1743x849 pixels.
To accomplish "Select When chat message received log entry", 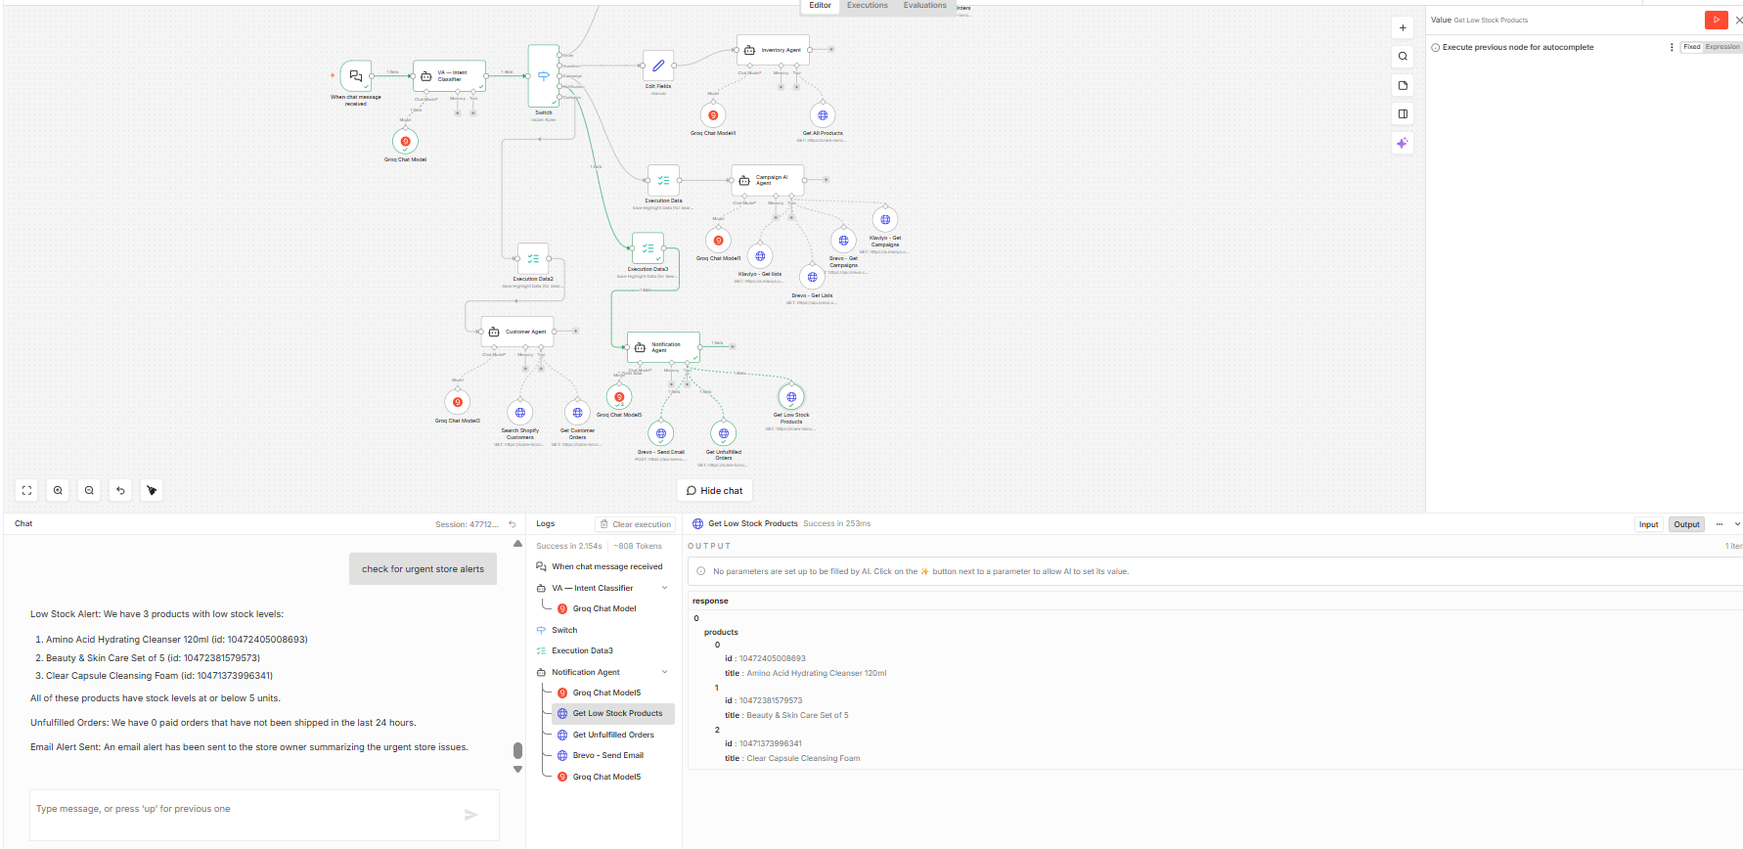I will 606,566.
